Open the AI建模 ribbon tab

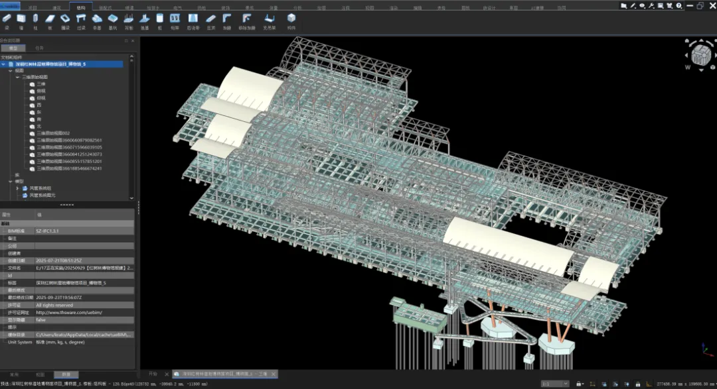pos(537,8)
